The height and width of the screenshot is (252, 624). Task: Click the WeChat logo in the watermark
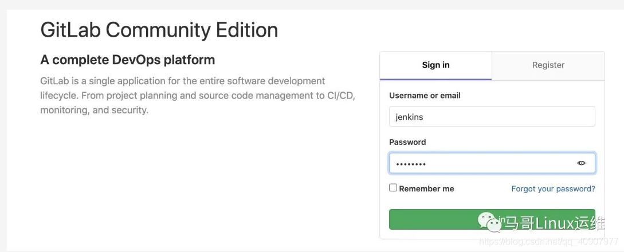tap(488, 220)
